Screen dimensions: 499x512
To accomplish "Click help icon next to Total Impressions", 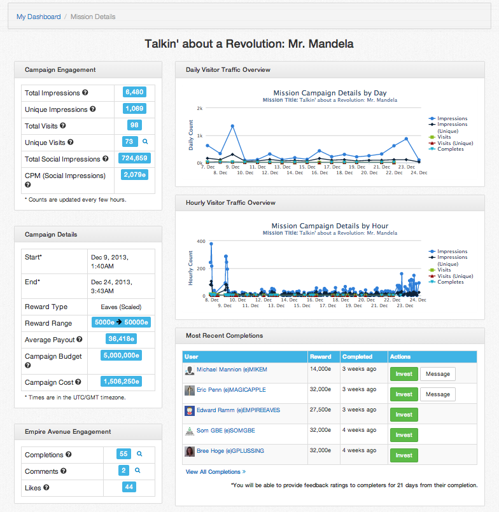I will (x=85, y=93).
